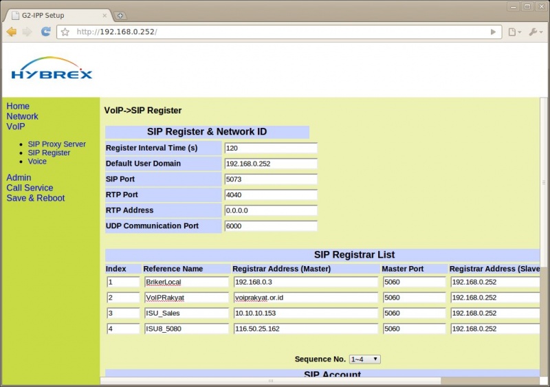This screenshot has height=387, width=550.
Task: Click the horizontal scrollbar at the bottom
Action: 271,380
